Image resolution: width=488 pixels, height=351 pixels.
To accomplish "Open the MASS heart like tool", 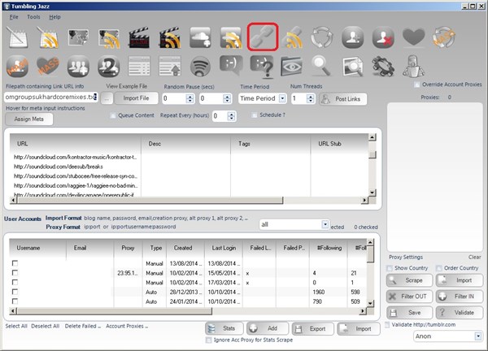I will click(x=48, y=66).
